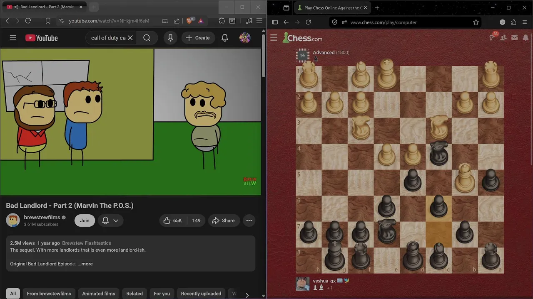Click the Chess.com logo
Image resolution: width=533 pixels, height=299 pixels.
coord(302,38)
